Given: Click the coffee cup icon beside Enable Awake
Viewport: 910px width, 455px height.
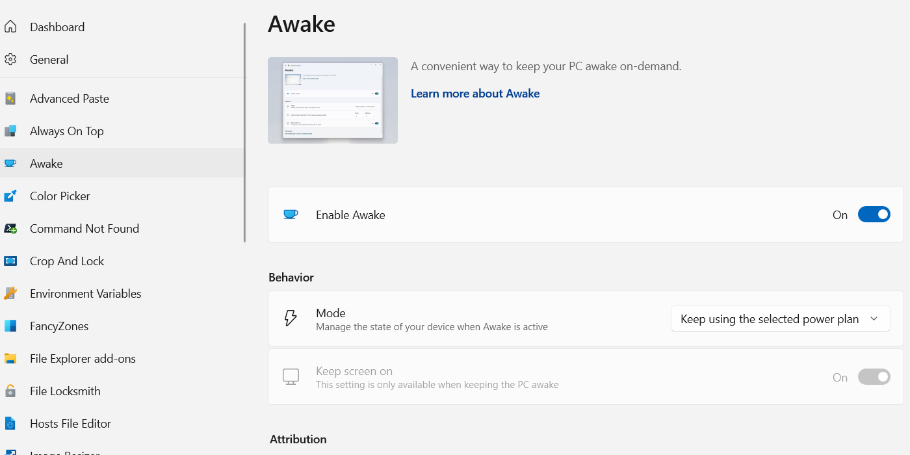Looking at the screenshot, I should click(291, 214).
